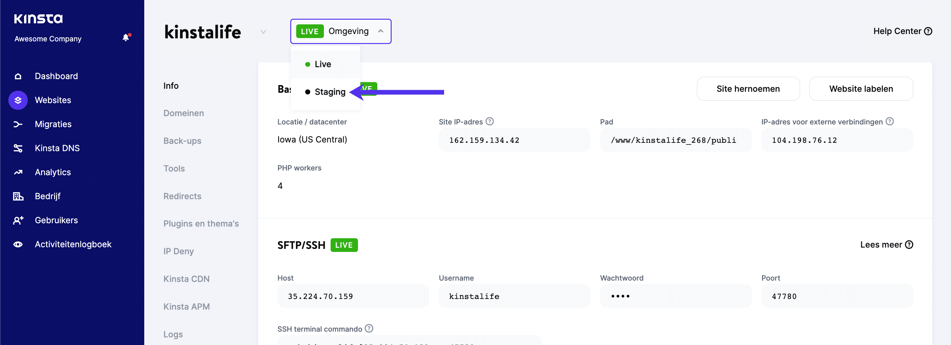Click the Kinsta DNS icon
951x345 pixels.
coord(18,148)
